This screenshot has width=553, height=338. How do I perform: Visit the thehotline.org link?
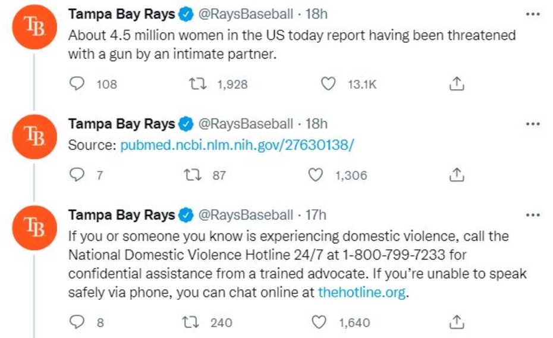point(362,292)
